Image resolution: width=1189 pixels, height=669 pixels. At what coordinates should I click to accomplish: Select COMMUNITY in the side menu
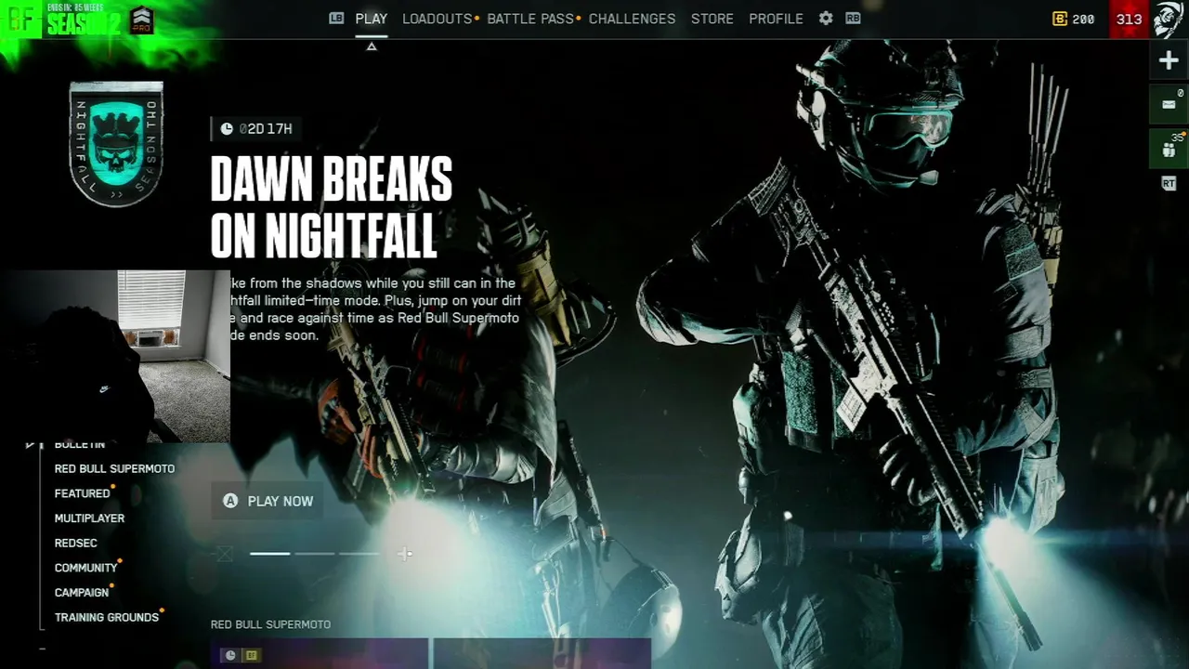point(85,568)
